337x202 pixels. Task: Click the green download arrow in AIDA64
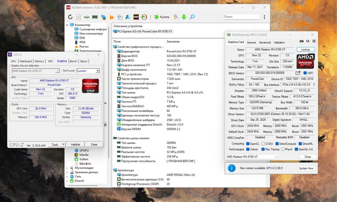pos(184,17)
